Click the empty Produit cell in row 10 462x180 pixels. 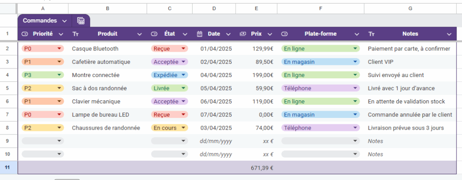click(x=107, y=154)
